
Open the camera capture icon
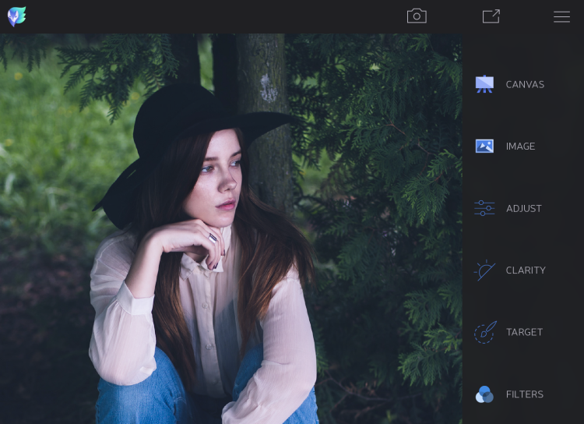417,16
